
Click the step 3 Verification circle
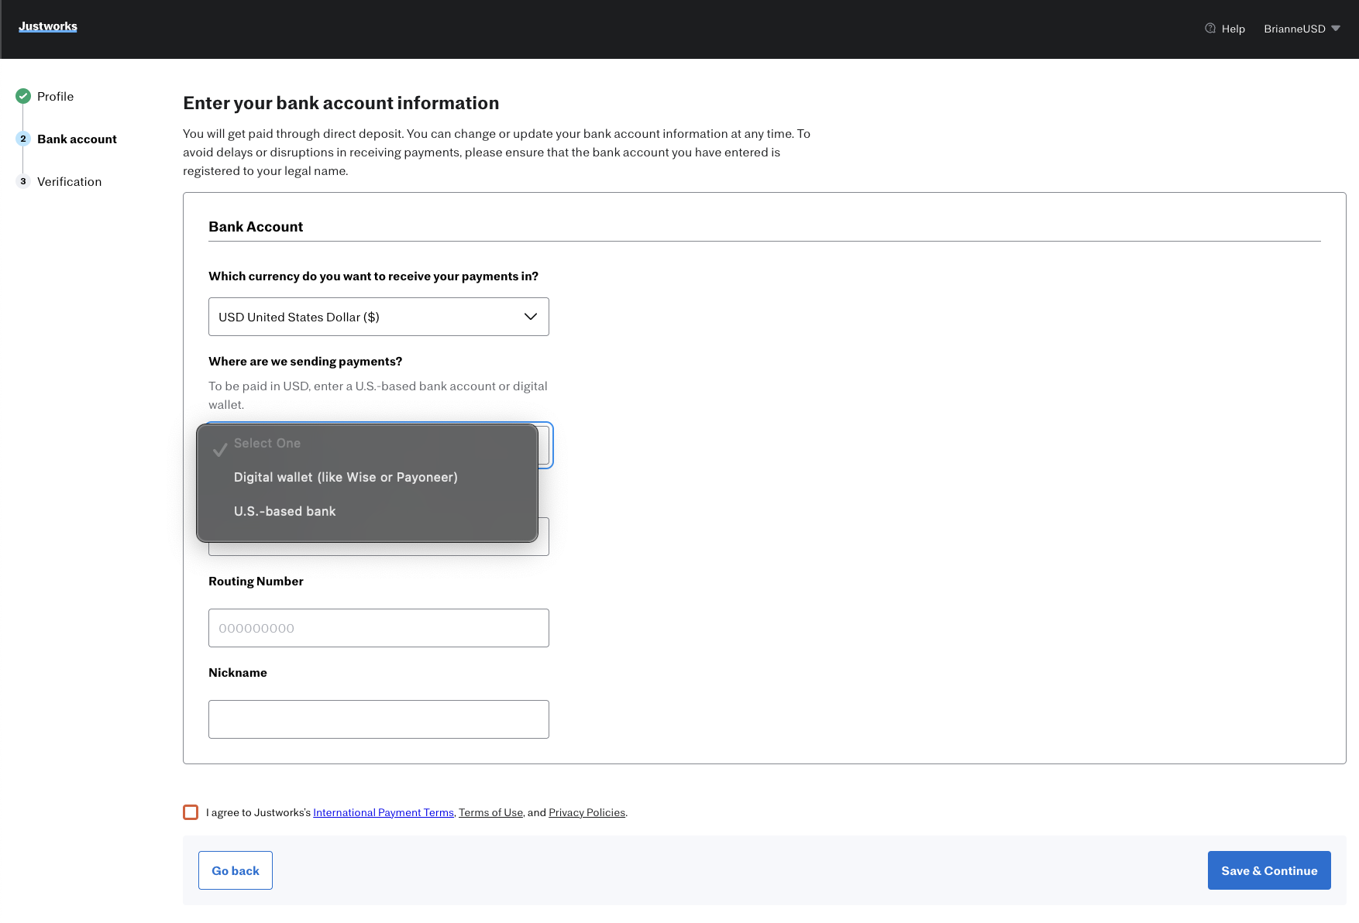tap(23, 181)
